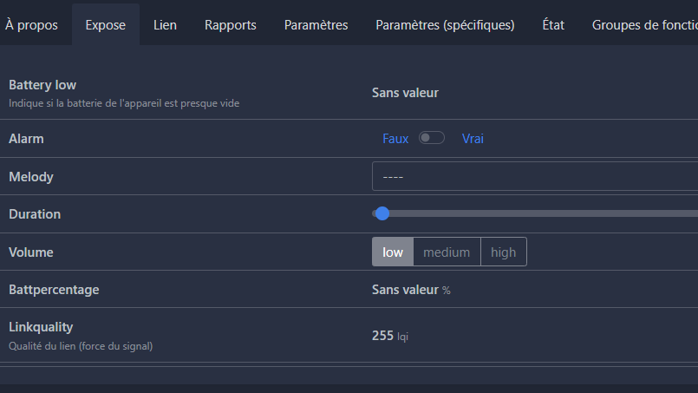Set Volume to high
Viewport: 698px width, 393px height.
(503, 252)
